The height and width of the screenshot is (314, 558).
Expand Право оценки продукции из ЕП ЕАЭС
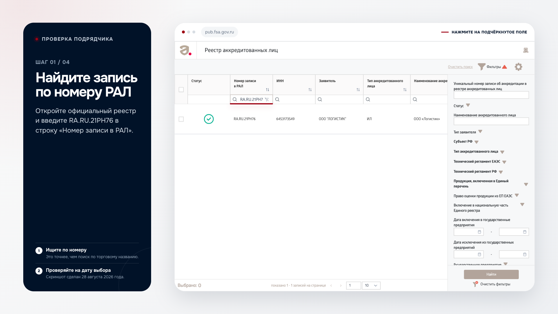517,195
